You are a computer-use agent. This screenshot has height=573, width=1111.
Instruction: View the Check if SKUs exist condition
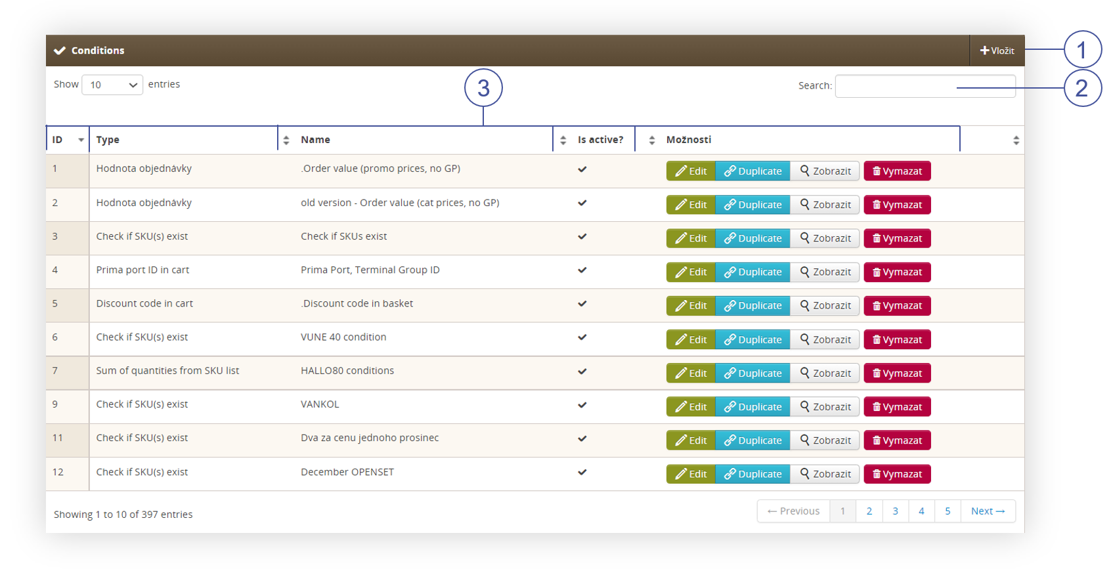click(825, 238)
